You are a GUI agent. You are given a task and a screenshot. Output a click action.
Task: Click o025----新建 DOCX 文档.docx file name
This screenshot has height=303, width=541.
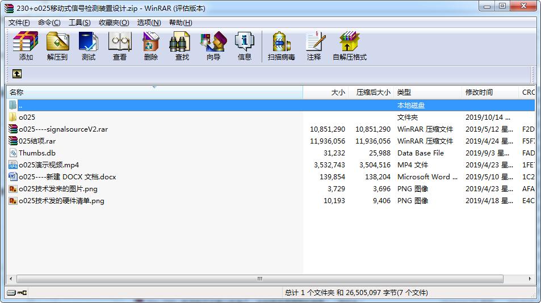point(68,177)
